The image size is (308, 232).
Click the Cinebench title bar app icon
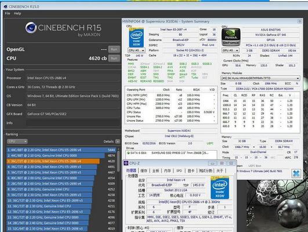tap(5, 7)
